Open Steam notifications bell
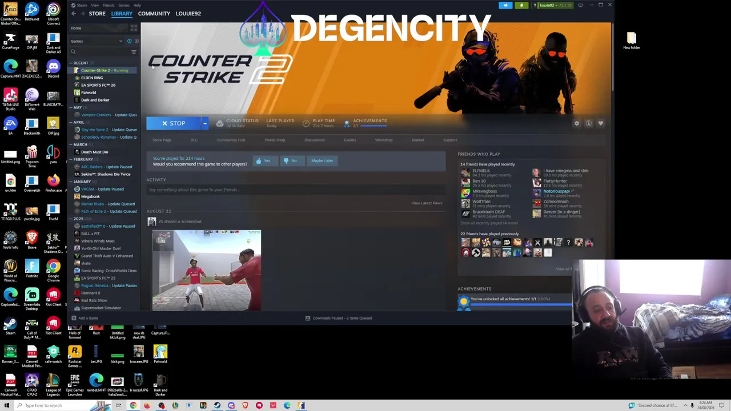Screen dimensions: 731x411 click(x=521, y=6)
